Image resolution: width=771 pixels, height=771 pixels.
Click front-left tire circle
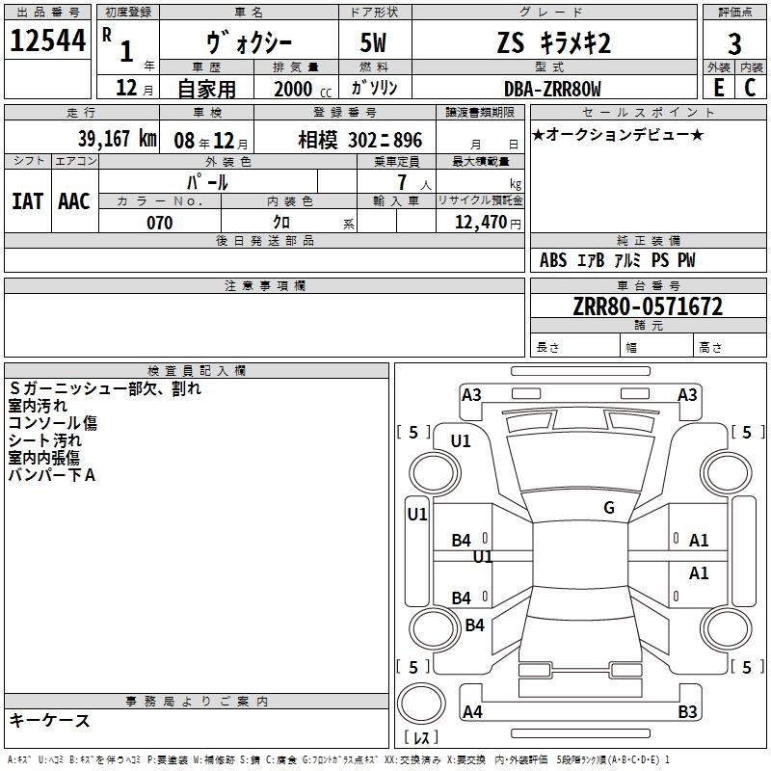[435, 472]
